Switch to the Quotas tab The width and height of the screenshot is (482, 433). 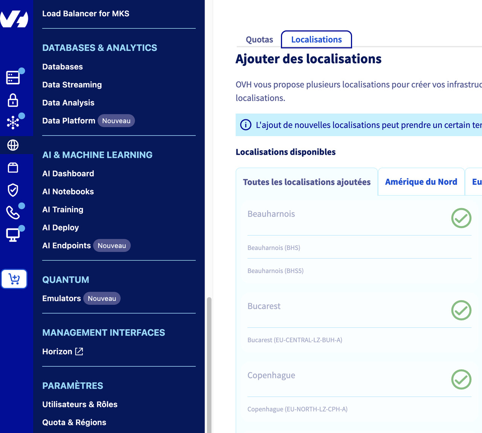click(259, 40)
